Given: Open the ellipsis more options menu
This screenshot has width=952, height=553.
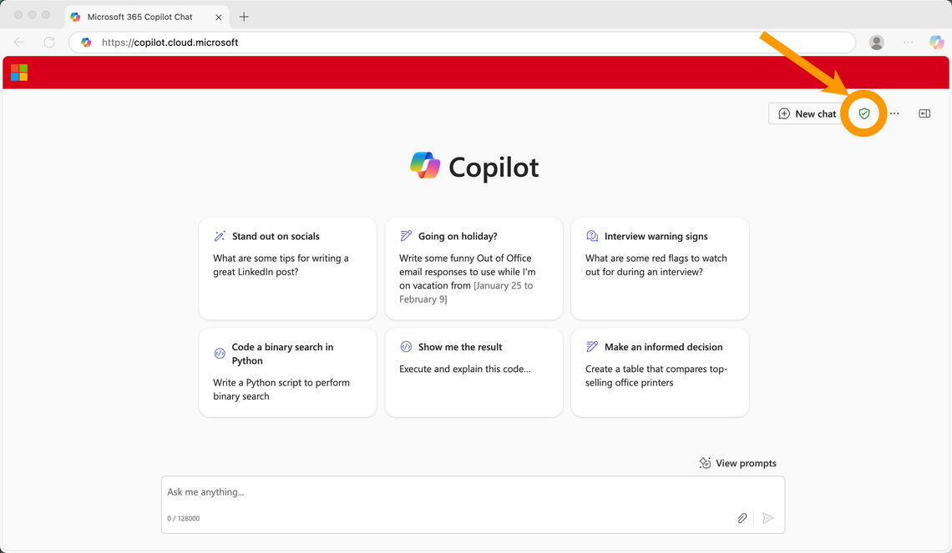Looking at the screenshot, I should tap(894, 113).
